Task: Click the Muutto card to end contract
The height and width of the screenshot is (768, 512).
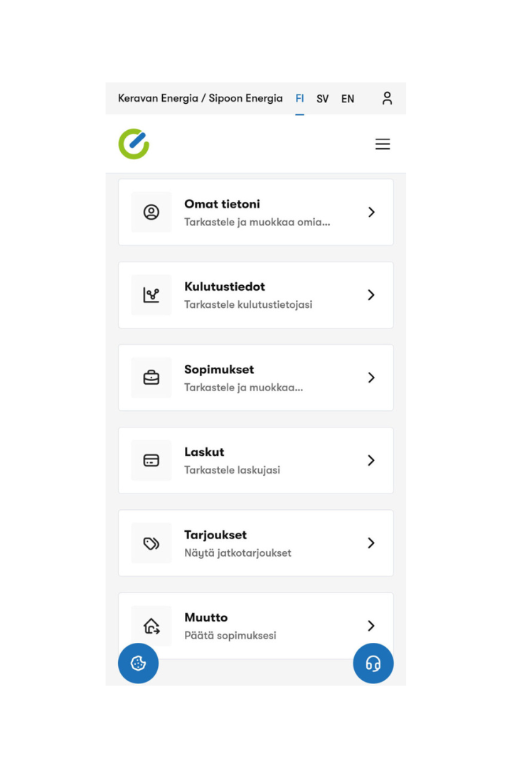Action: click(x=256, y=626)
